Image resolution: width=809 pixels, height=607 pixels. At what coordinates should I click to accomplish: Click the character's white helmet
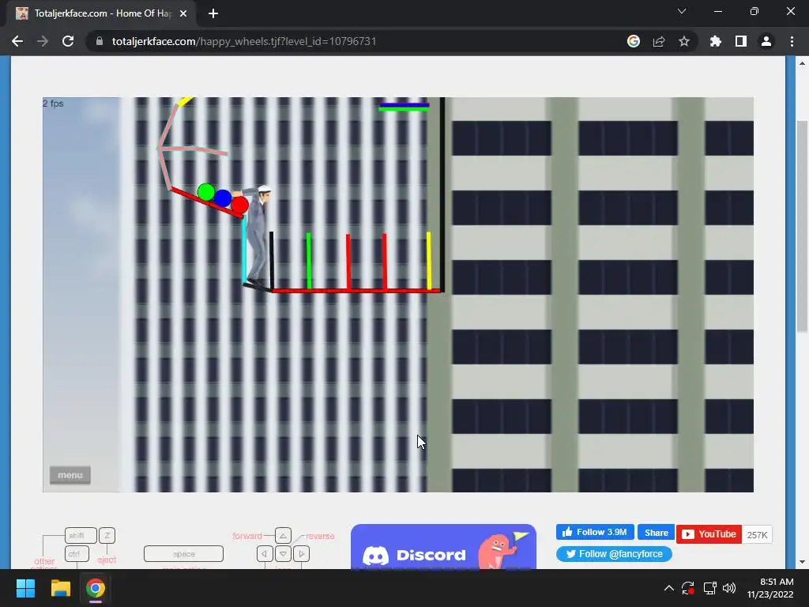(264, 189)
